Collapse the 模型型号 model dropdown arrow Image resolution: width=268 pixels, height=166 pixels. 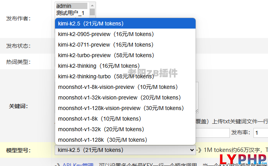[x=192, y=150]
